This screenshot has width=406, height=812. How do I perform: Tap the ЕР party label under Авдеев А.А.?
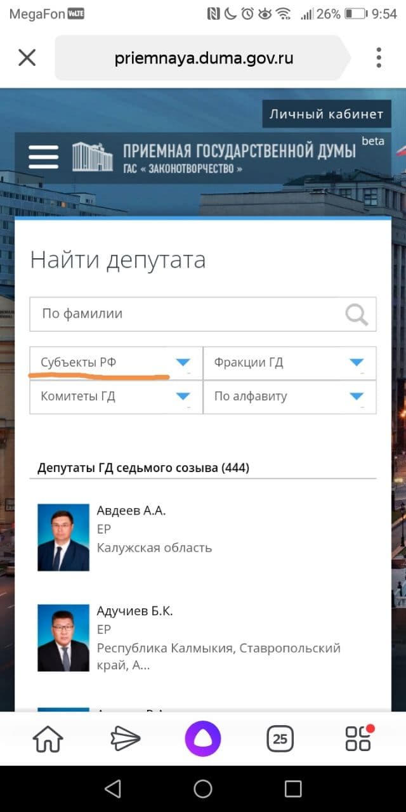[x=104, y=529]
